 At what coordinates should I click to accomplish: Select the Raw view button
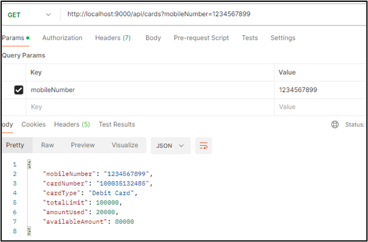(x=47, y=145)
